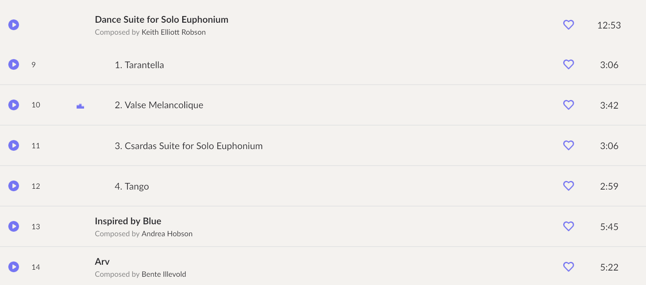Add Tango to favorites
Image resolution: width=646 pixels, height=285 pixels.
click(x=569, y=186)
